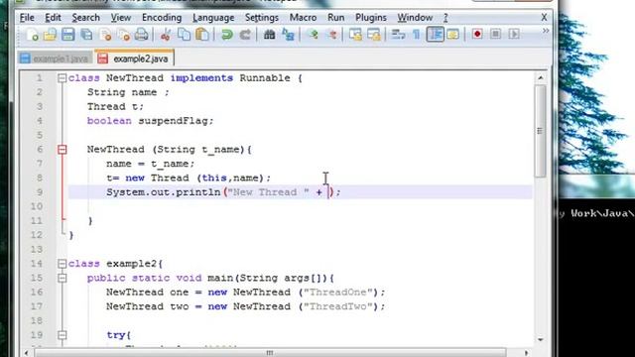This screenshot has width=635, height=357.
Task: Open the Search menu
Action: 86,18
